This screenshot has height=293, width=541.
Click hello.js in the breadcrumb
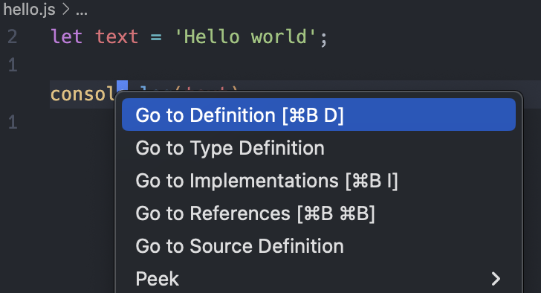29,10
